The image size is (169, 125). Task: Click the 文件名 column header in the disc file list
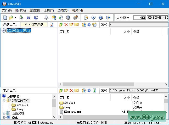click(84, 32)
